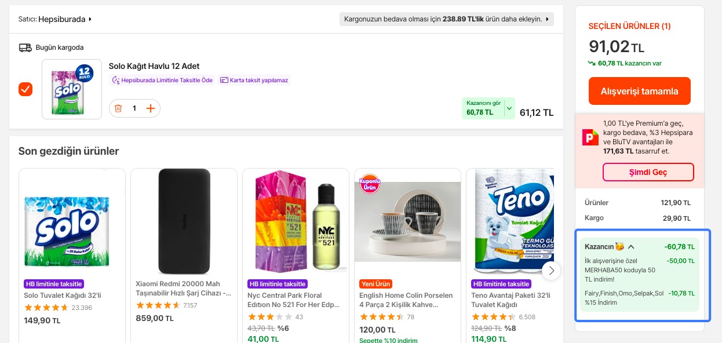Click the Premium logo icon
The image size is (722, 343).
(590, 137)
